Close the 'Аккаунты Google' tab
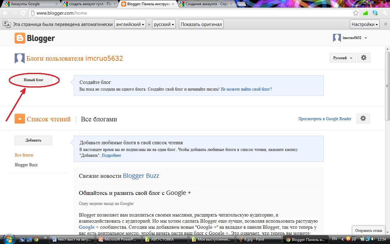The image size is (390, 244). click(56, 4)
